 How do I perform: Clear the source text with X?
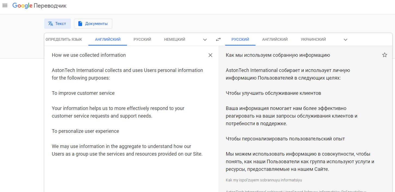[210, 55]
